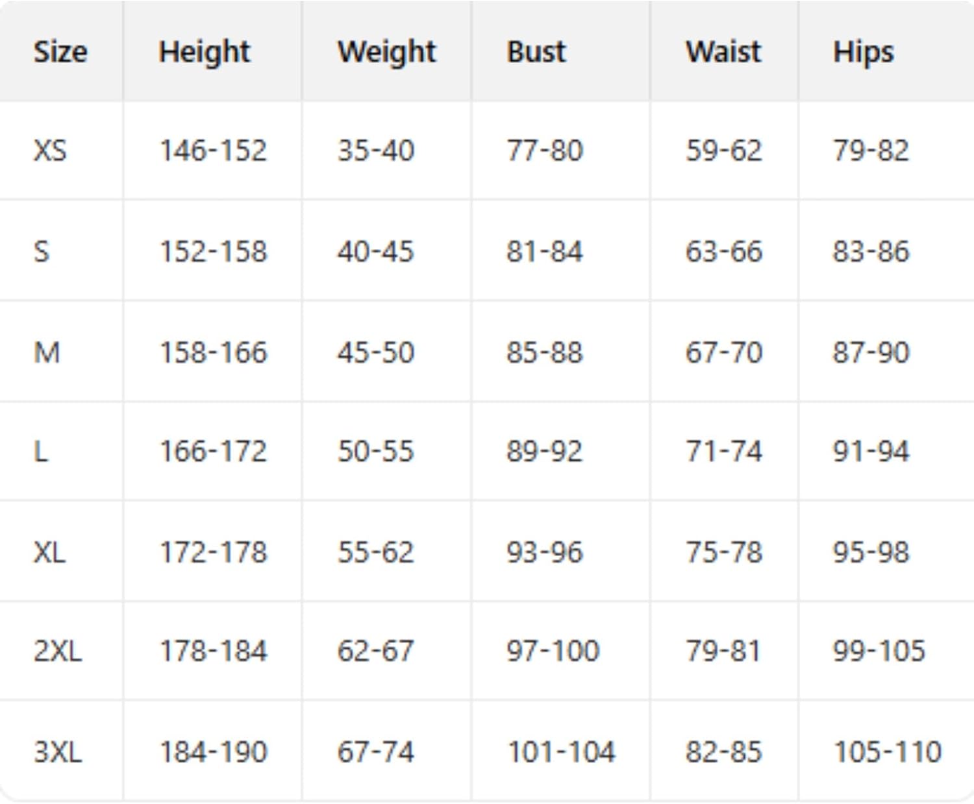Select the XS size row label
The height and width of the screenshot is (804, 974).
pyautogui.click(x=50, y=151)
